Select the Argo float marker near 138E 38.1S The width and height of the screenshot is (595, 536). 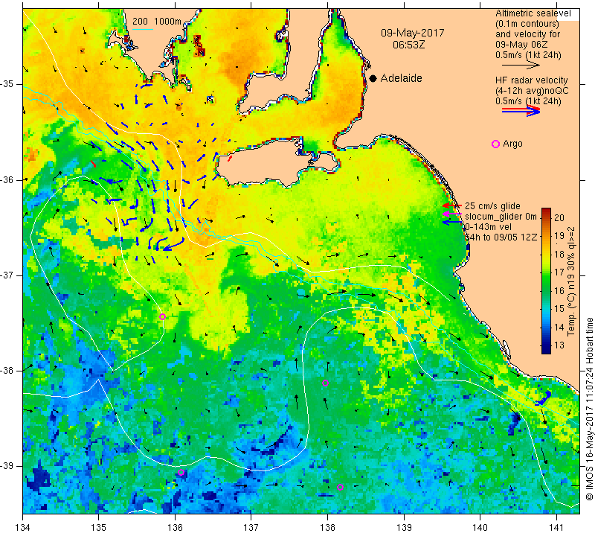325,383
